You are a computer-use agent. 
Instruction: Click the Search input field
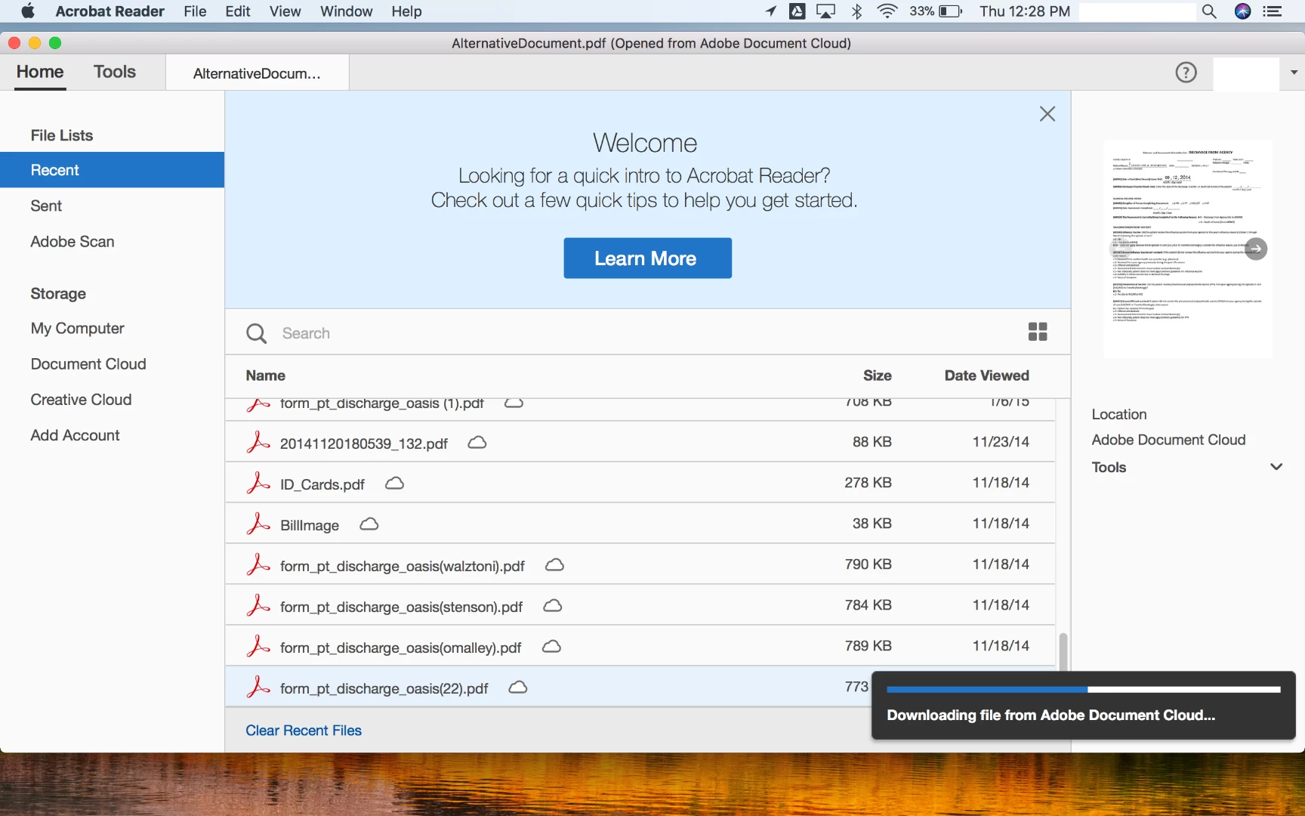pyautogui.click(x=649, y=333)
